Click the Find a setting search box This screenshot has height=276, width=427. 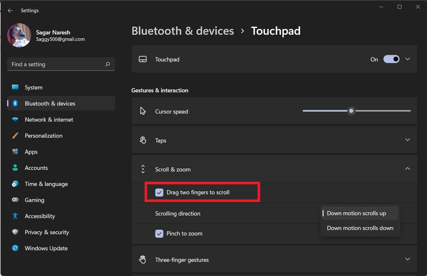tap(56, 64)
